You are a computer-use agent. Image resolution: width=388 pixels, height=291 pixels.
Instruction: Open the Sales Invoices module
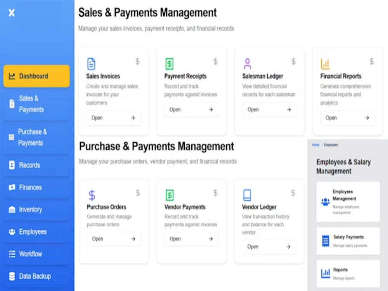[x=113, y=118]
